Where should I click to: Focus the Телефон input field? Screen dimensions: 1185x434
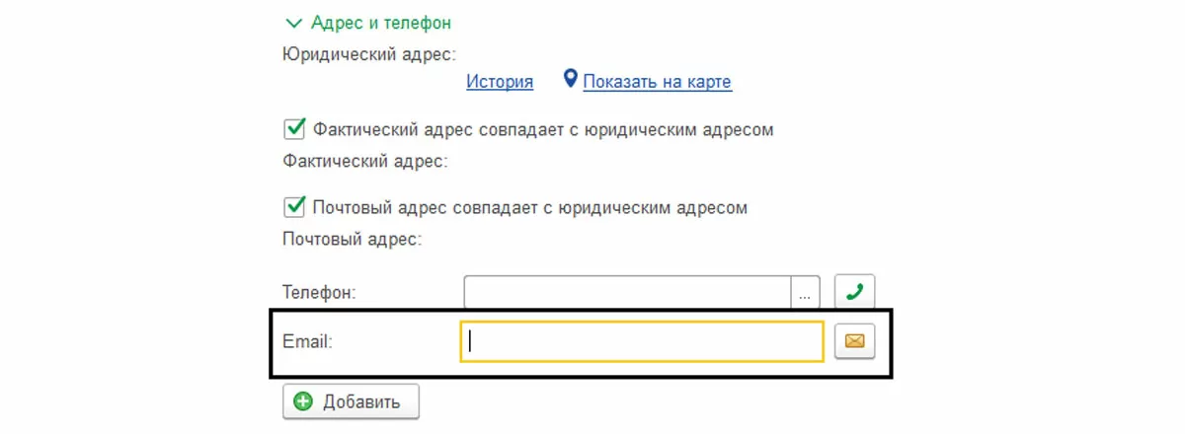point(627,292)
